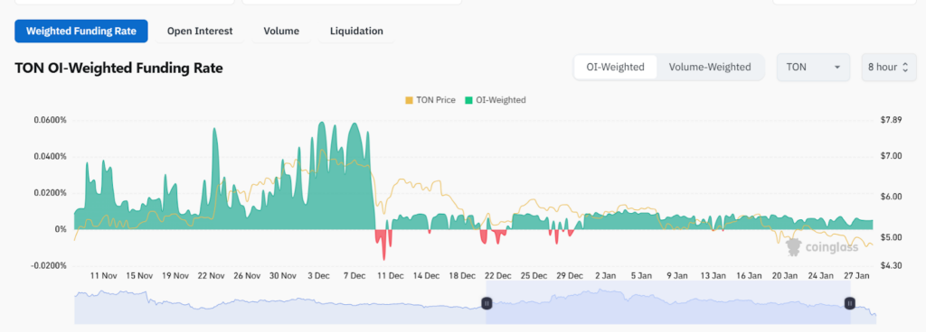Click the yellow TON Price legend swatch
The width and height of the screenshot is (926, 332).
pyautogui.click(x=409, y=100)
